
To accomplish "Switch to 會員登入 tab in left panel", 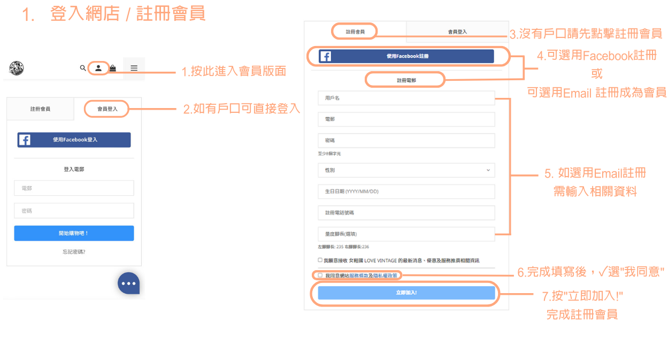I will click(107, 109).
